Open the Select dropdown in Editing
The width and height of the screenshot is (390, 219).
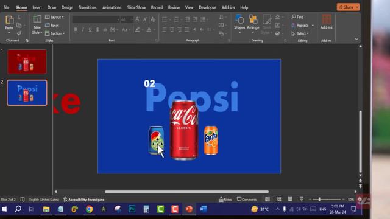300,33
